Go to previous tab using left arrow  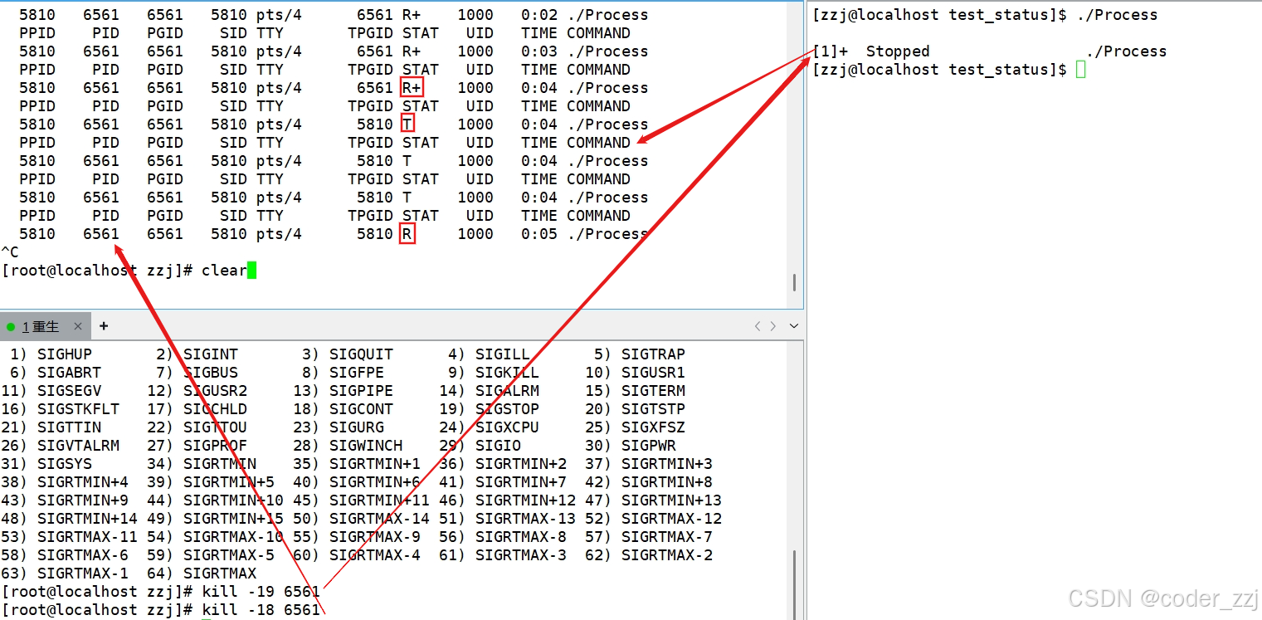(x=757, y=326)
